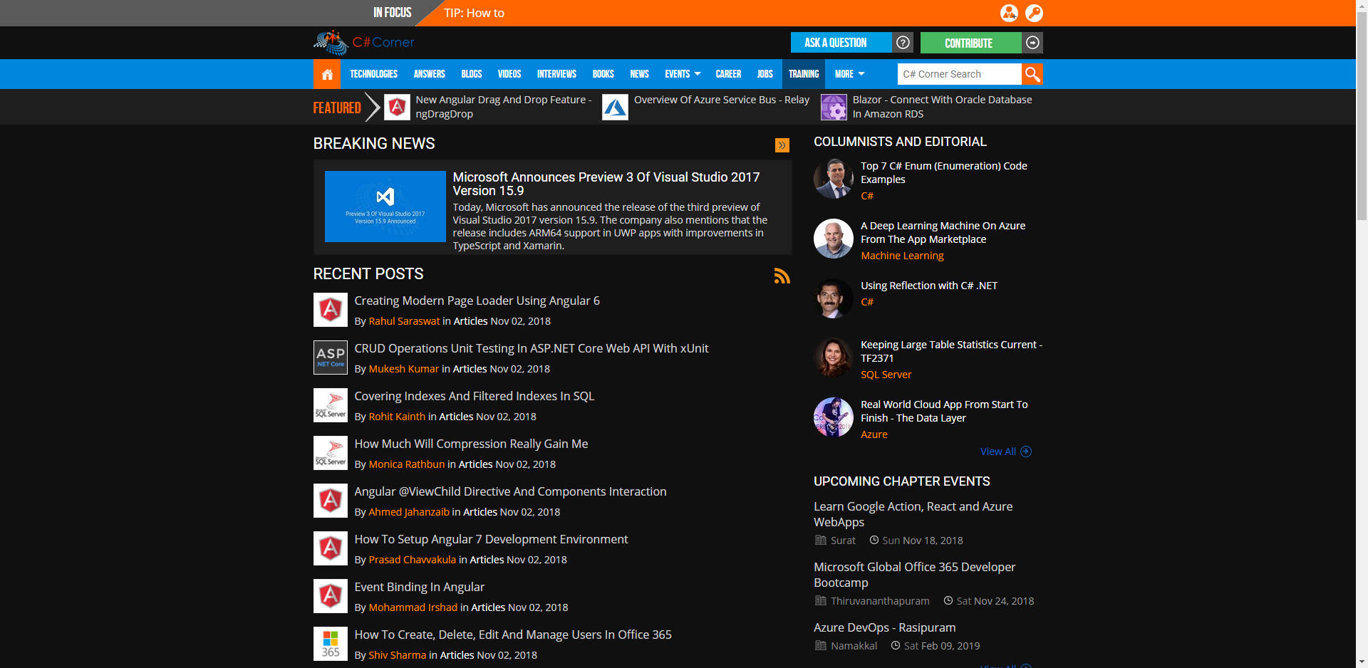Click author photo beside Keeping Large Table Statistics
1368x668 pixels.
coord(834,358)
